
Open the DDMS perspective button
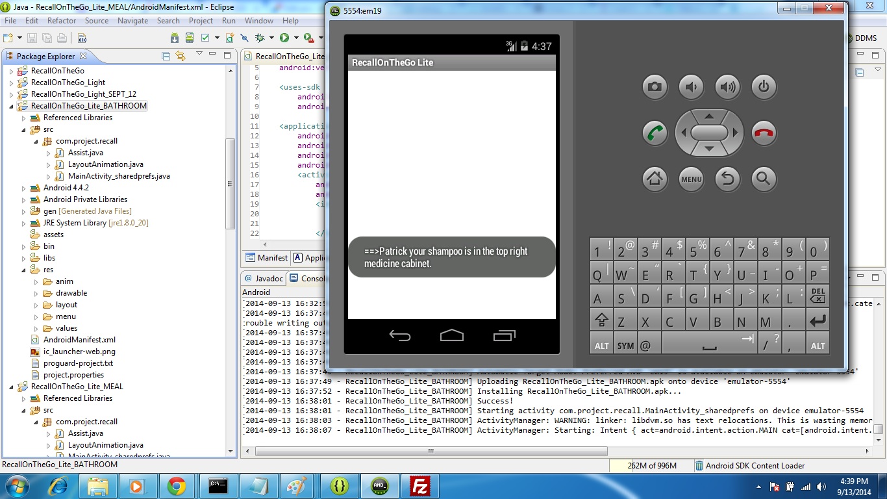pos(860,38)
